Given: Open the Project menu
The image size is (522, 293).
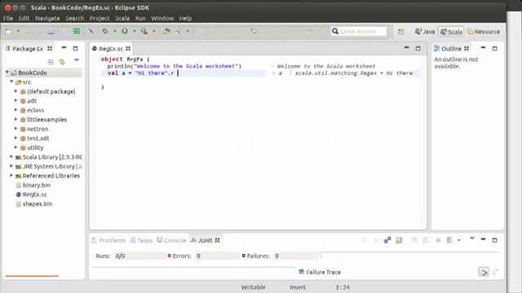Looking at the screenshot, I should click(100, 18).
